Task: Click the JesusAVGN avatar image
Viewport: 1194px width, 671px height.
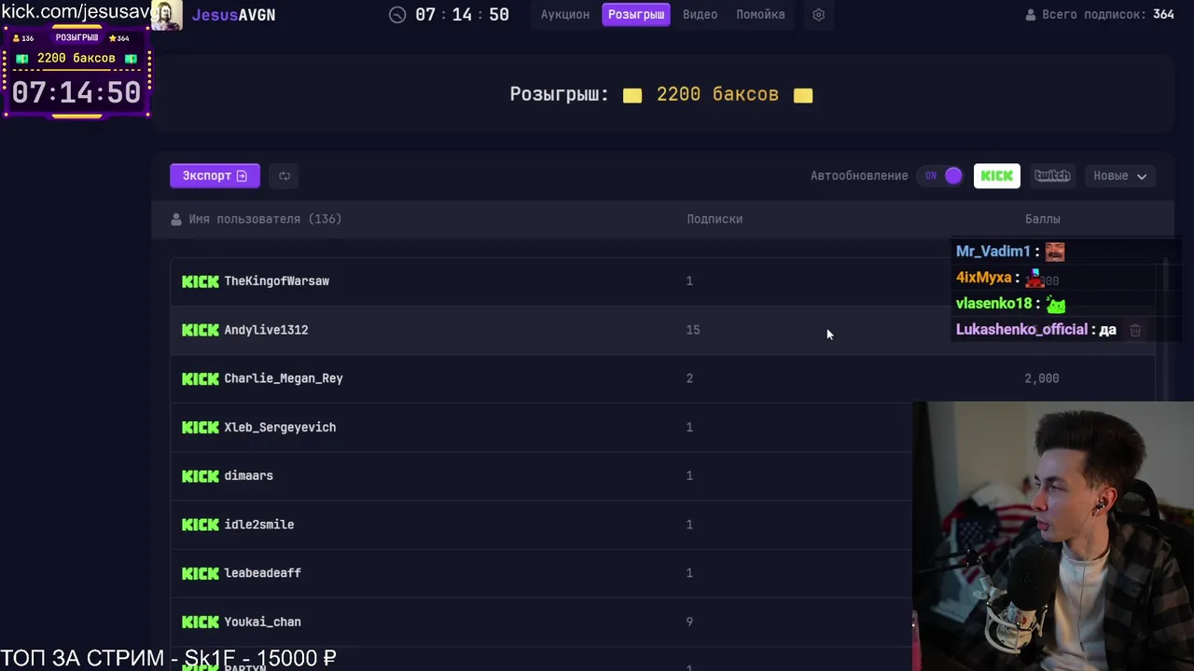Action: 167,15
